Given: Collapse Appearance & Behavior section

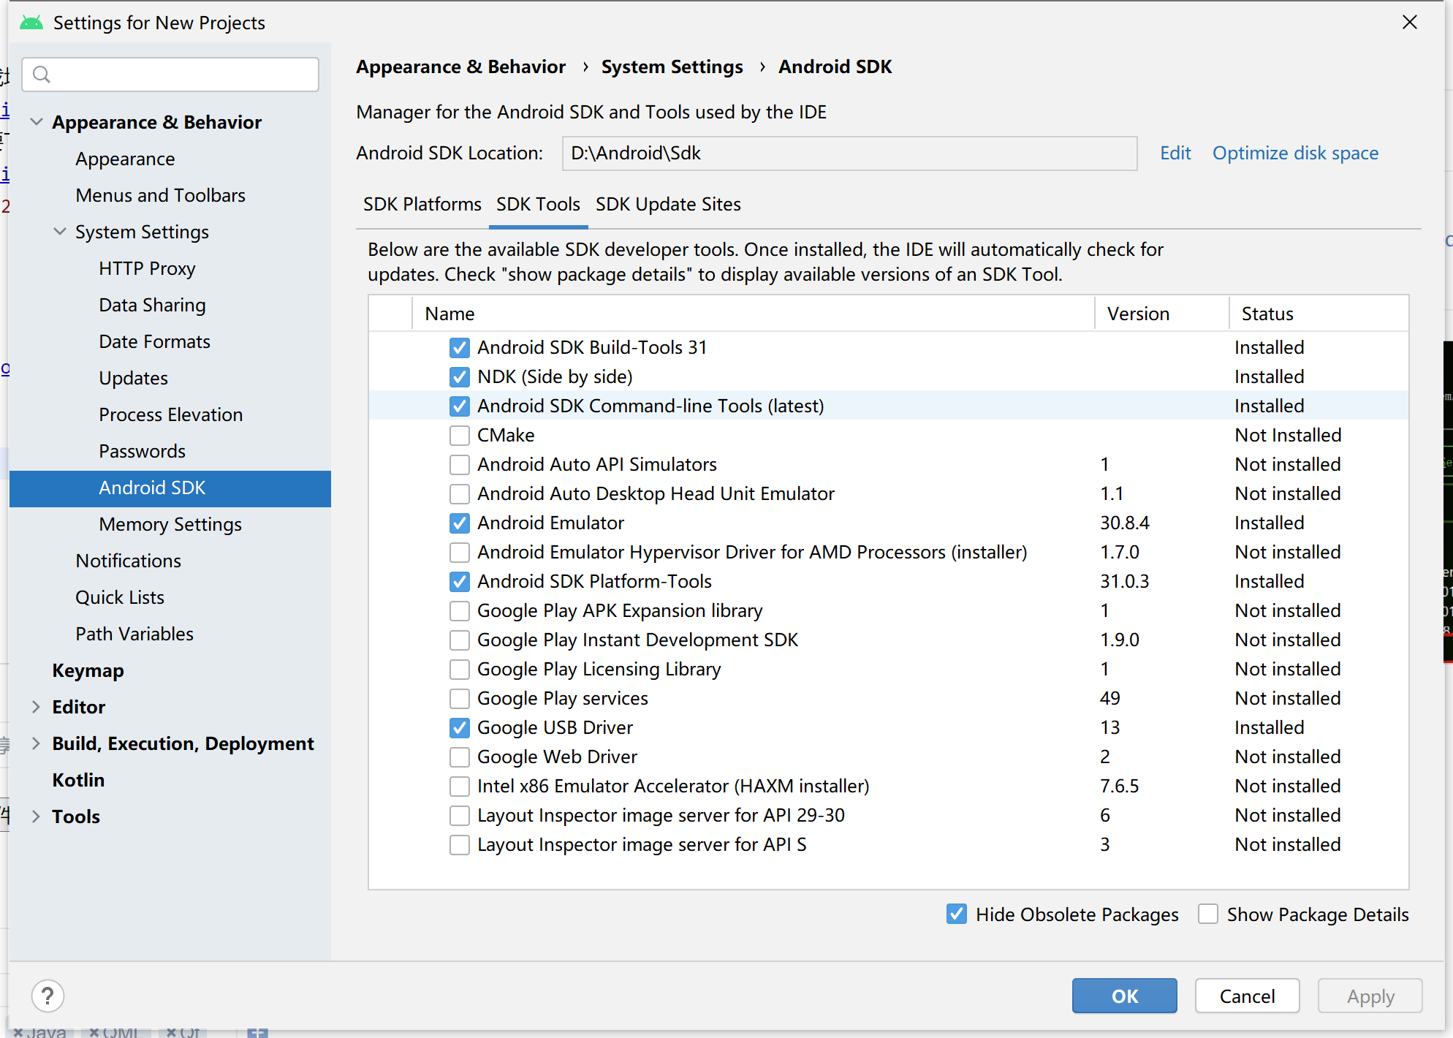Looking at the screenshot, I should 36,122.
